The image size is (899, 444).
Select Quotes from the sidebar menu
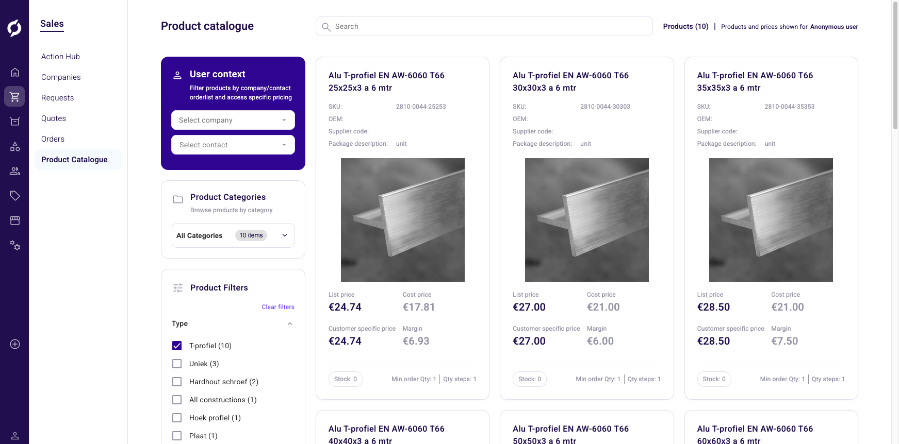coord(53,118)
